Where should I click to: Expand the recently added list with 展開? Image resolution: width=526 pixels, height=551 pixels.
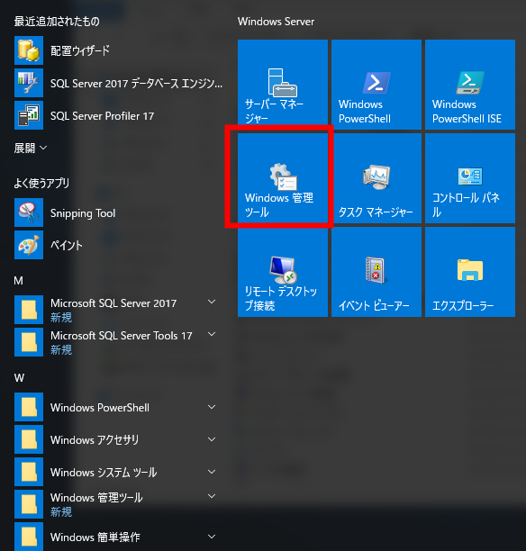31,148
